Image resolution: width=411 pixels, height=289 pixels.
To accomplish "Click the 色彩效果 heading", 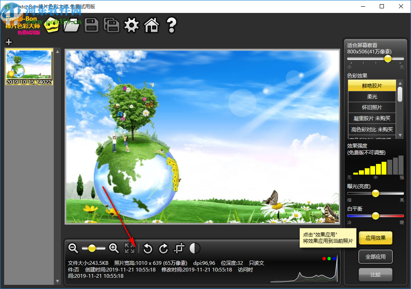I will [x=357, y=76].
